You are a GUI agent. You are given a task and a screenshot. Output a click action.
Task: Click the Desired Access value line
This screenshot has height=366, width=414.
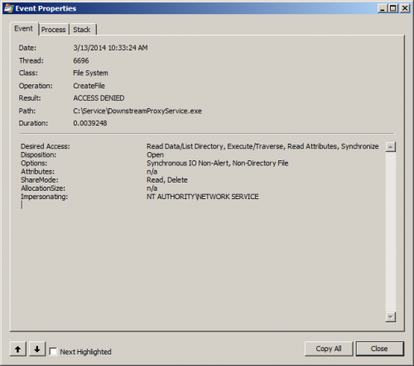point(262,146)
